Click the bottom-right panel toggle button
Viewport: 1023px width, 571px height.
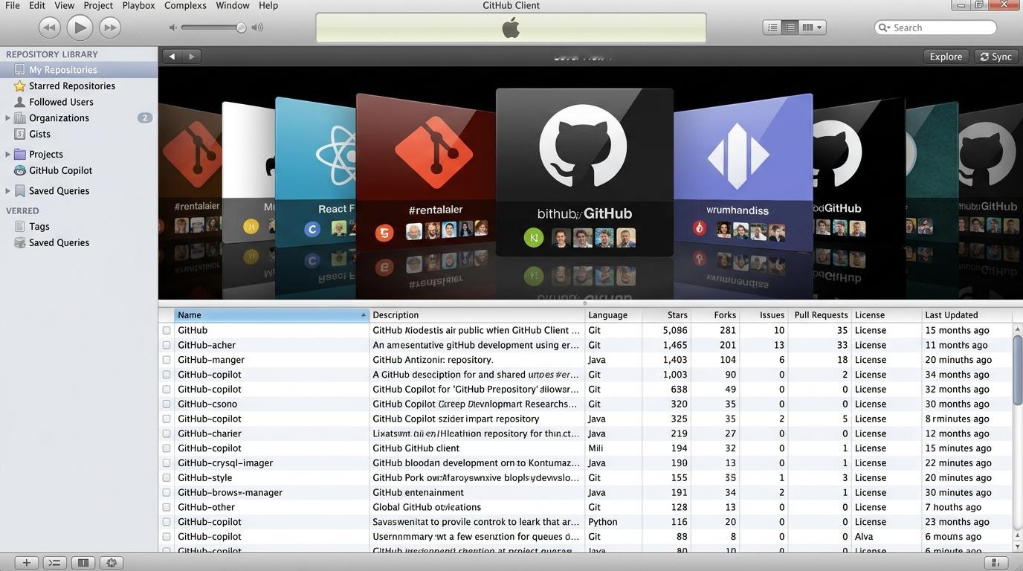[x=996, y=563]
